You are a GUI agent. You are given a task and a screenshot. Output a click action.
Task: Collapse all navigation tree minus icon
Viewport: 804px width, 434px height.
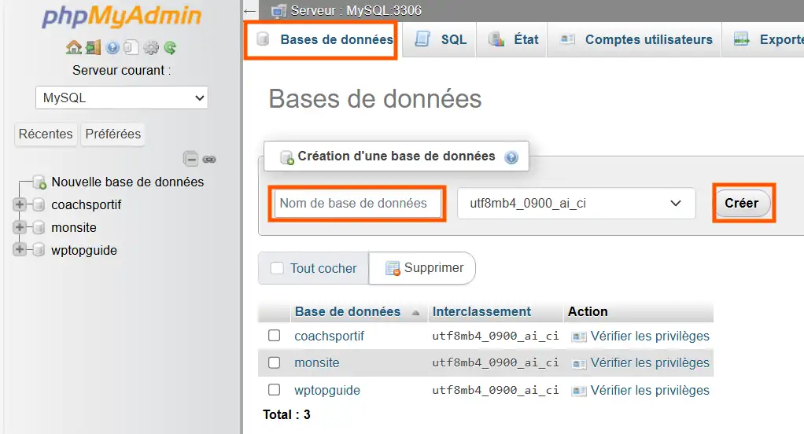[x=190, y=159]
